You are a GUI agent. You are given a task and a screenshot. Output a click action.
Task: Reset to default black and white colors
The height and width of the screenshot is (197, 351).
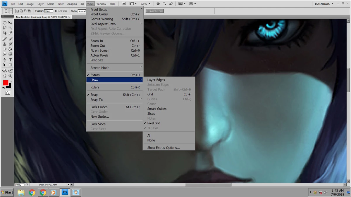(x=4, y=88)
